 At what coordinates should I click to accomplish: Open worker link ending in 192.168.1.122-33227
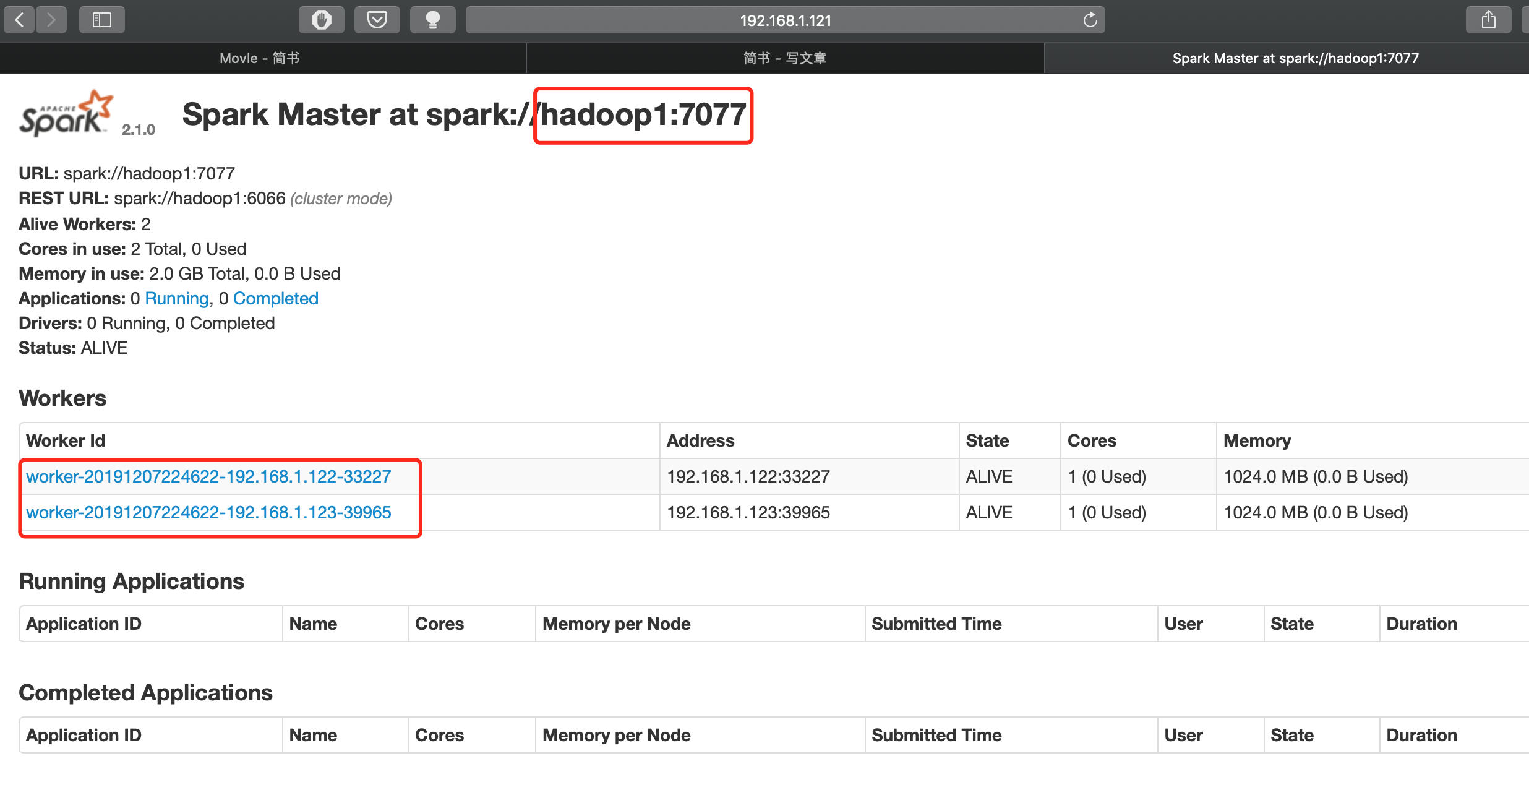coord(208,476)
